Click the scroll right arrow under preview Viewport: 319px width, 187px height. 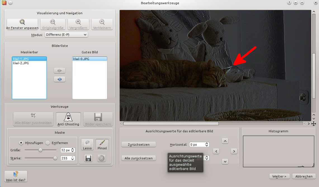[309, 124]
